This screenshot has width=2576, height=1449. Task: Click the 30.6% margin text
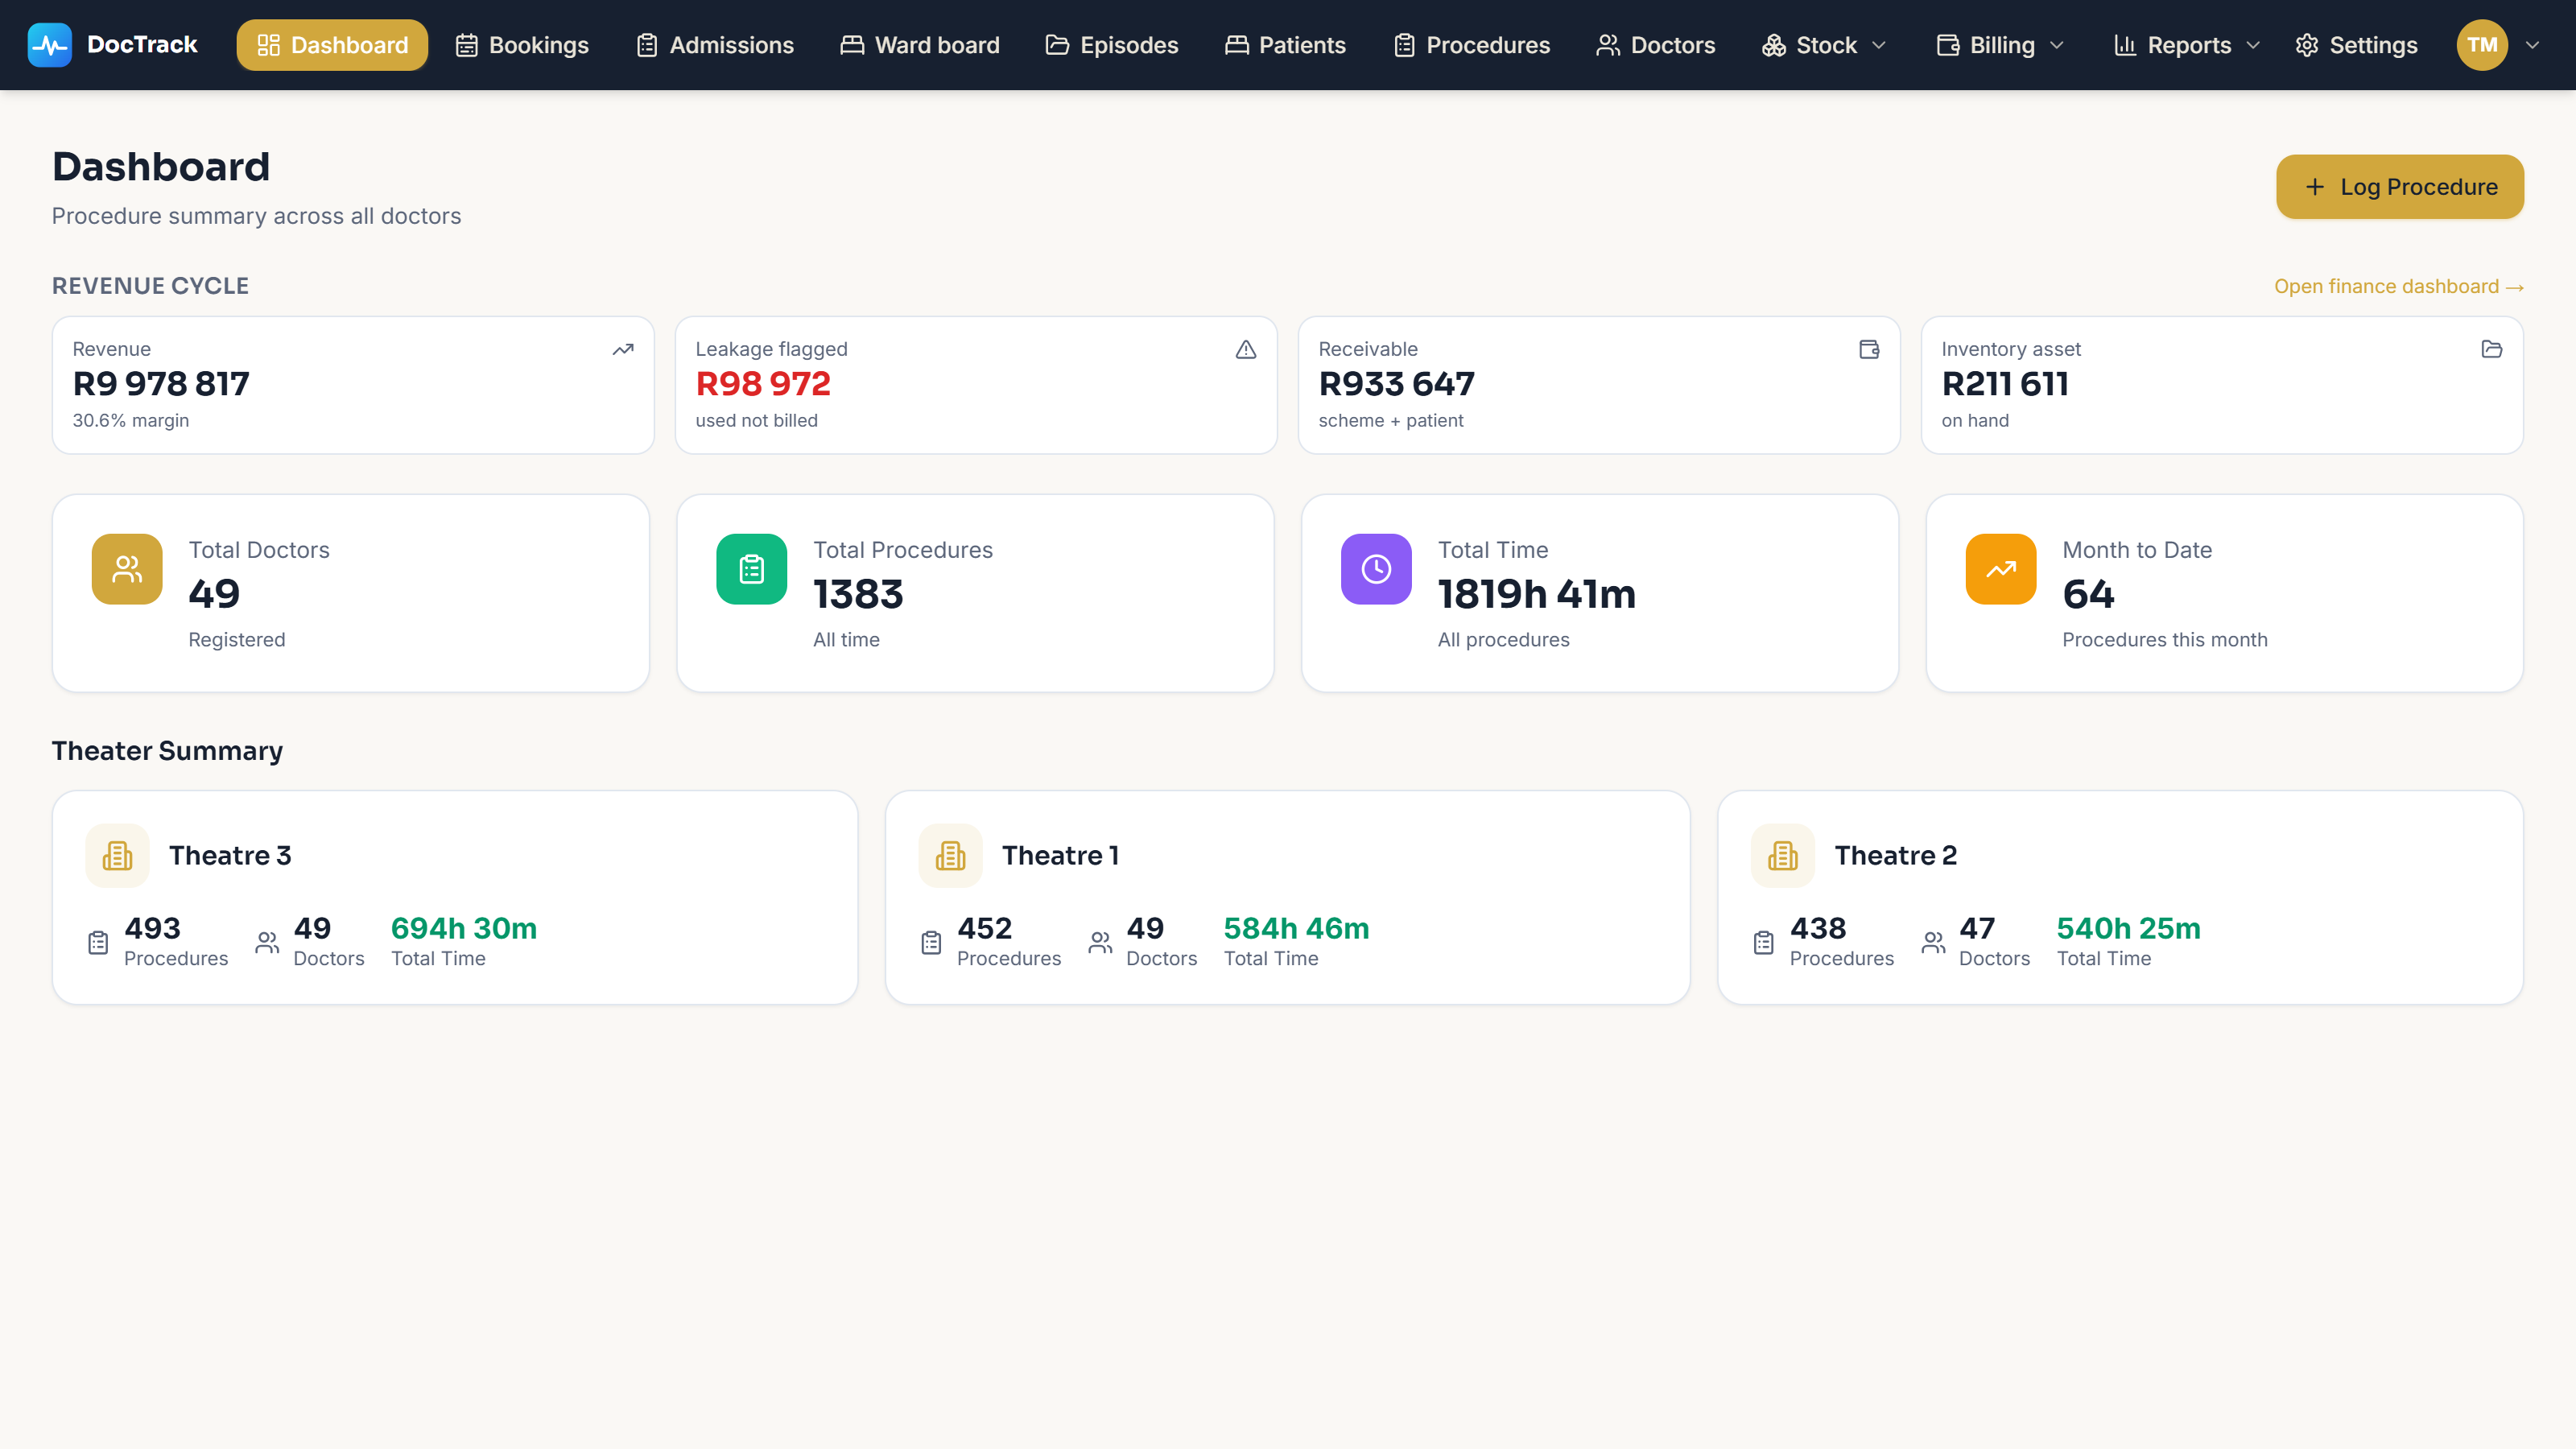(131, 421)
